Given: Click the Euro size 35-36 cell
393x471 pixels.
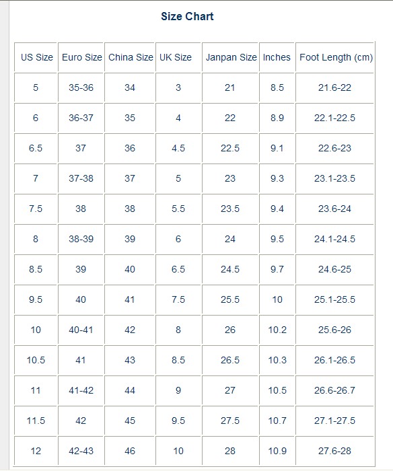Looking at the screenshot, I should [x=81, y=87].
